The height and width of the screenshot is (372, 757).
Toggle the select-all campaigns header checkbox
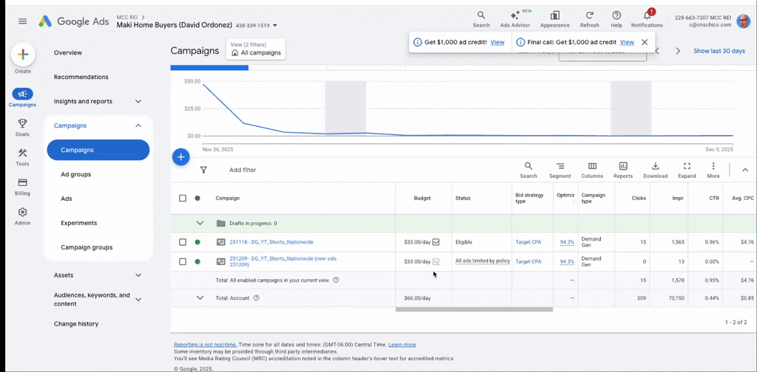pyautogui.click(x=183, y=198)
